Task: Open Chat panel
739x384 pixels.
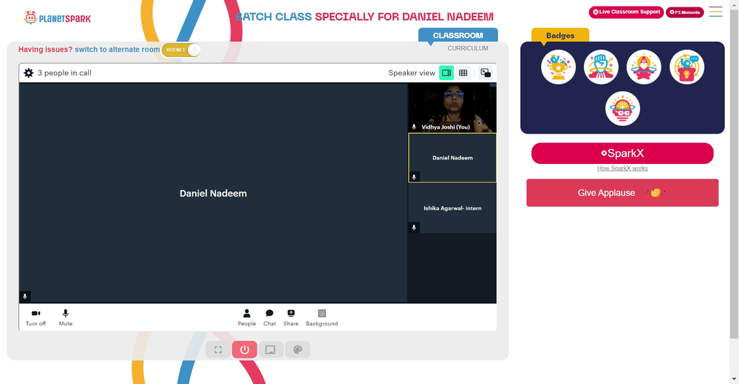Action: click(270, 318)
